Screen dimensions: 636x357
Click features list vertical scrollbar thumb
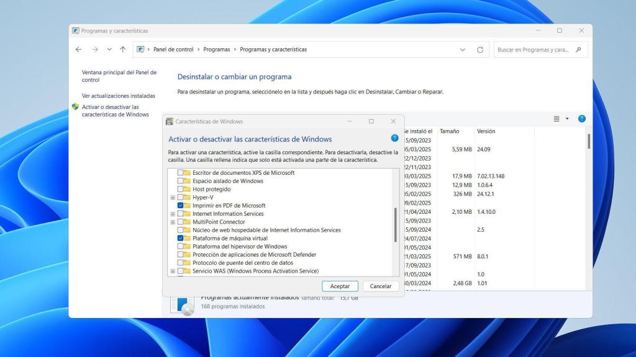point(396,225)
